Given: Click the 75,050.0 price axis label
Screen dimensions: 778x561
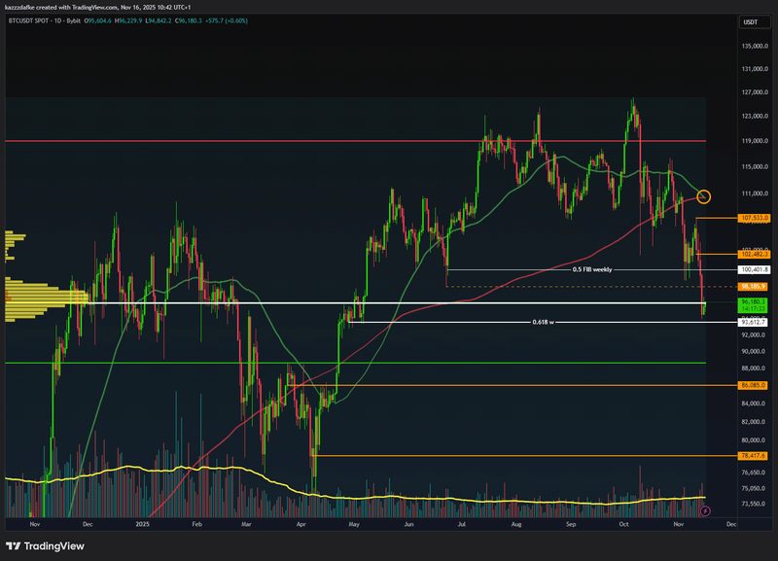Looking at the screenshot, I should pyautogui.click(x=754, y=488).
